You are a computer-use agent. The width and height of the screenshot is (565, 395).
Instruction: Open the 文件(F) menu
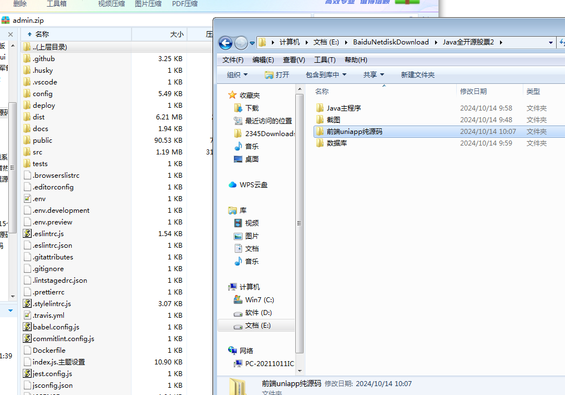(233, 59)
